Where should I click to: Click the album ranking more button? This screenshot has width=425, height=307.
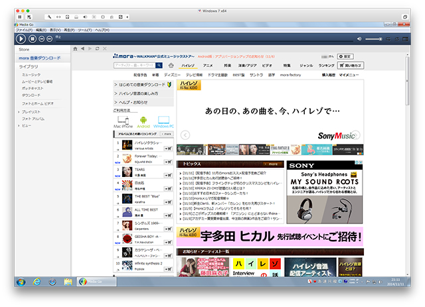tap(167, 134)
